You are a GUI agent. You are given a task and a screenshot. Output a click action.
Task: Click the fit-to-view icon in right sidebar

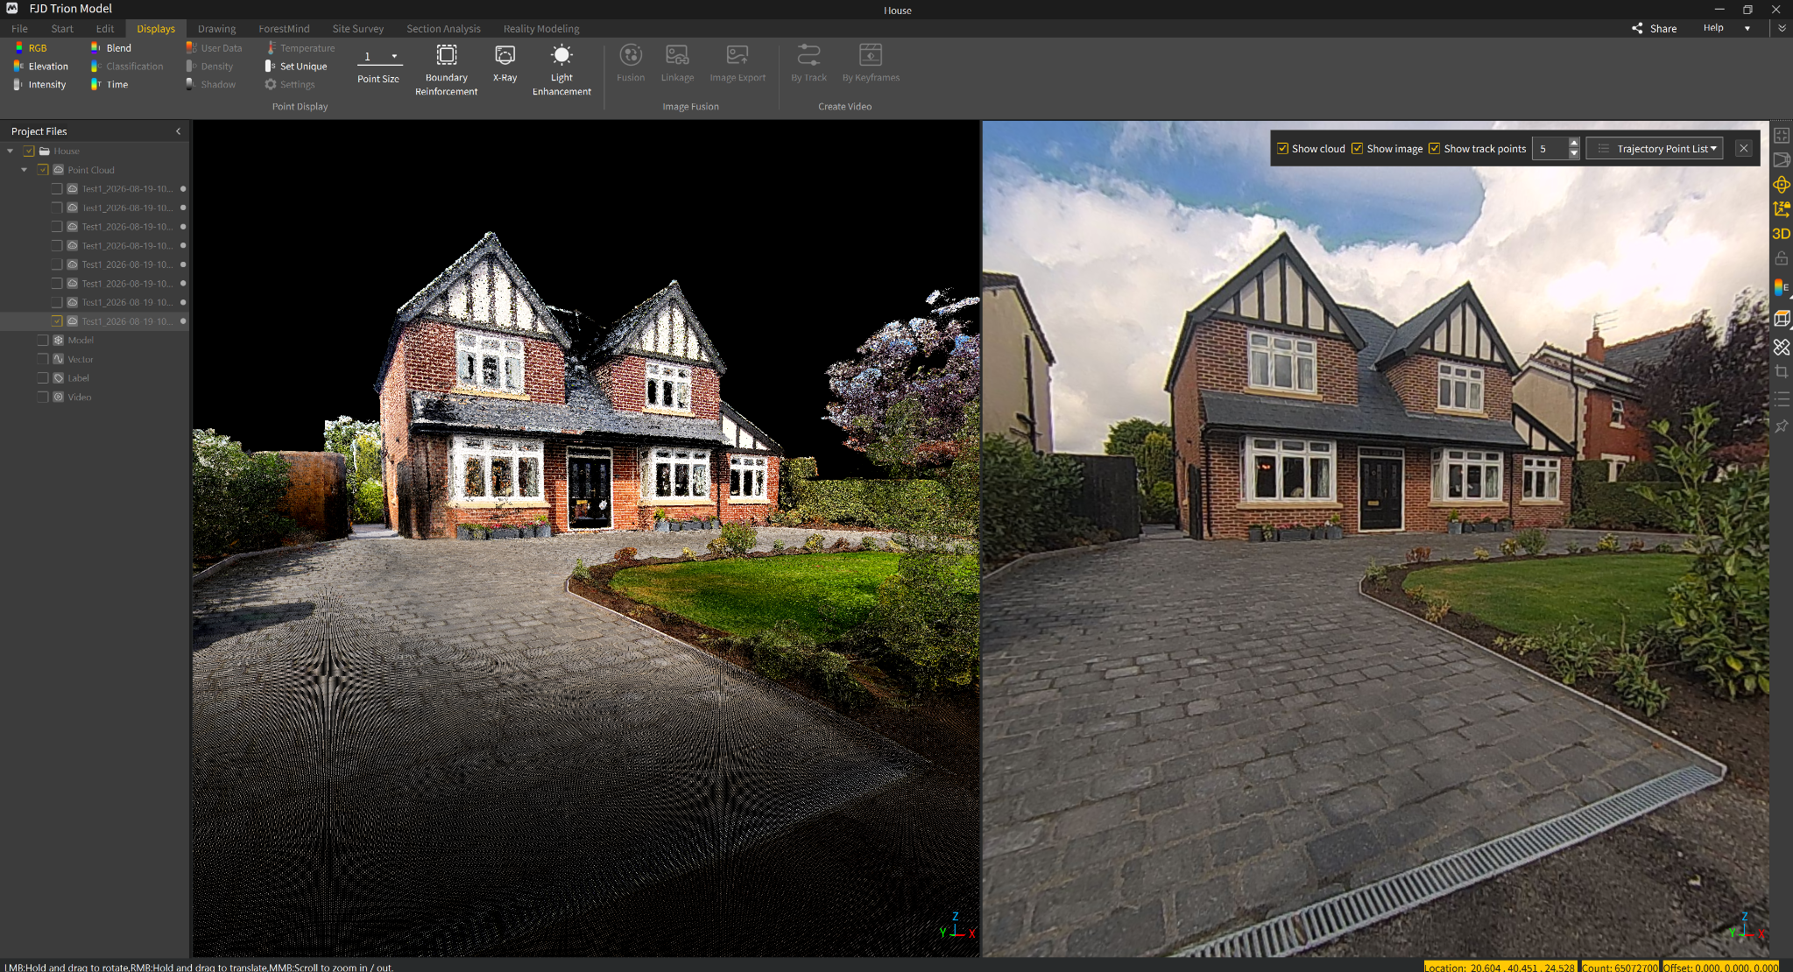(x=1782, y=136)
